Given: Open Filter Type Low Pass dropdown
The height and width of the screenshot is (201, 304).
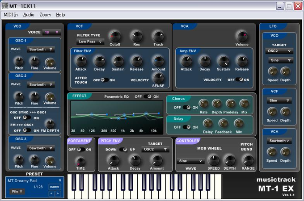Looking at the screenshot, I should pos(90,42).
